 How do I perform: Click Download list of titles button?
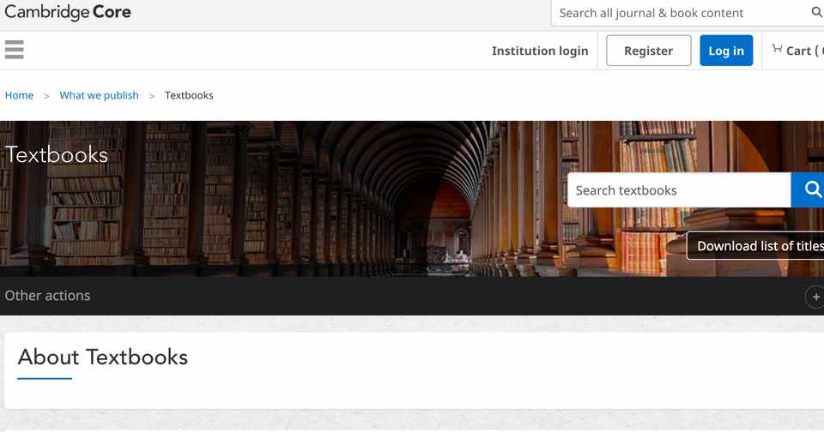click(x=755, y=246)
